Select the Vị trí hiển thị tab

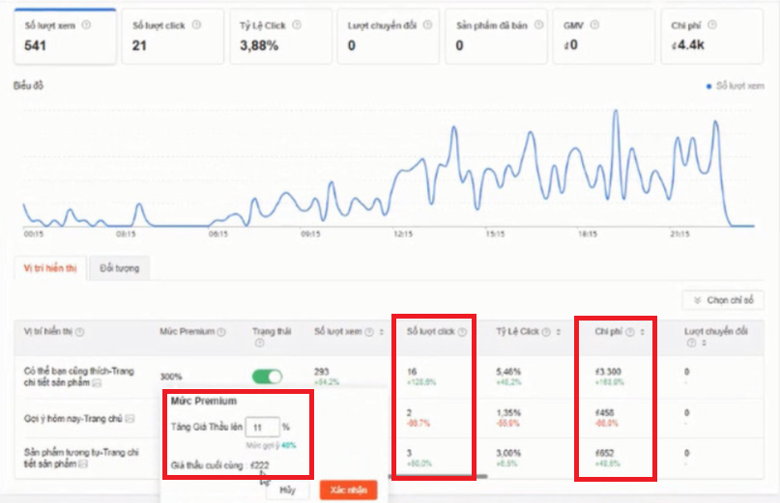click(49, 267)
